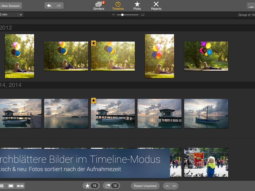
Task: Toggle the histogram panel icon
Action: (251, 6)
